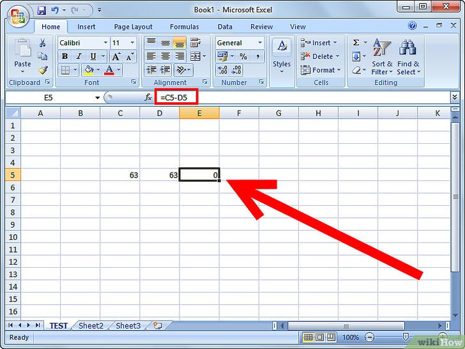Click the Save icon in Quick Access Toolbar
This screenshot has height=349, width=465.
tap(42, 11)
